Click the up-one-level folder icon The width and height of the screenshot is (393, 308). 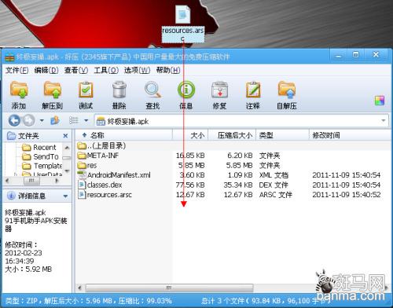click(x=55, y=120)
